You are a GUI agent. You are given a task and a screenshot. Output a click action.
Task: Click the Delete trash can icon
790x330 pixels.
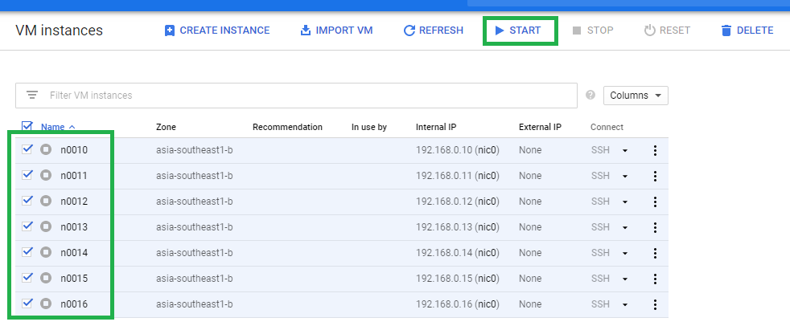click(726, 31)
